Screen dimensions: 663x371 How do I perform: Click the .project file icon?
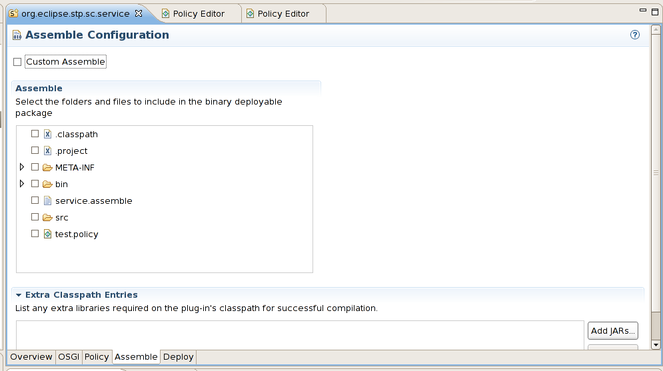[47, 151]
